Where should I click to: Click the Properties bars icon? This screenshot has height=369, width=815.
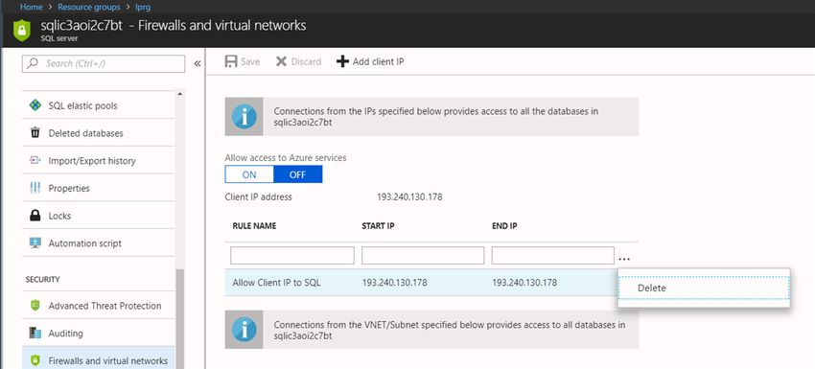coord(35,188)
